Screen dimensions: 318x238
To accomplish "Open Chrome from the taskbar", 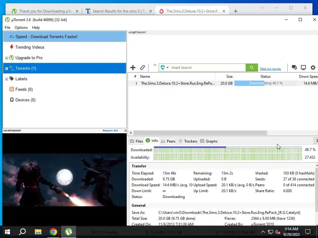I will click(x=53, y=232).
